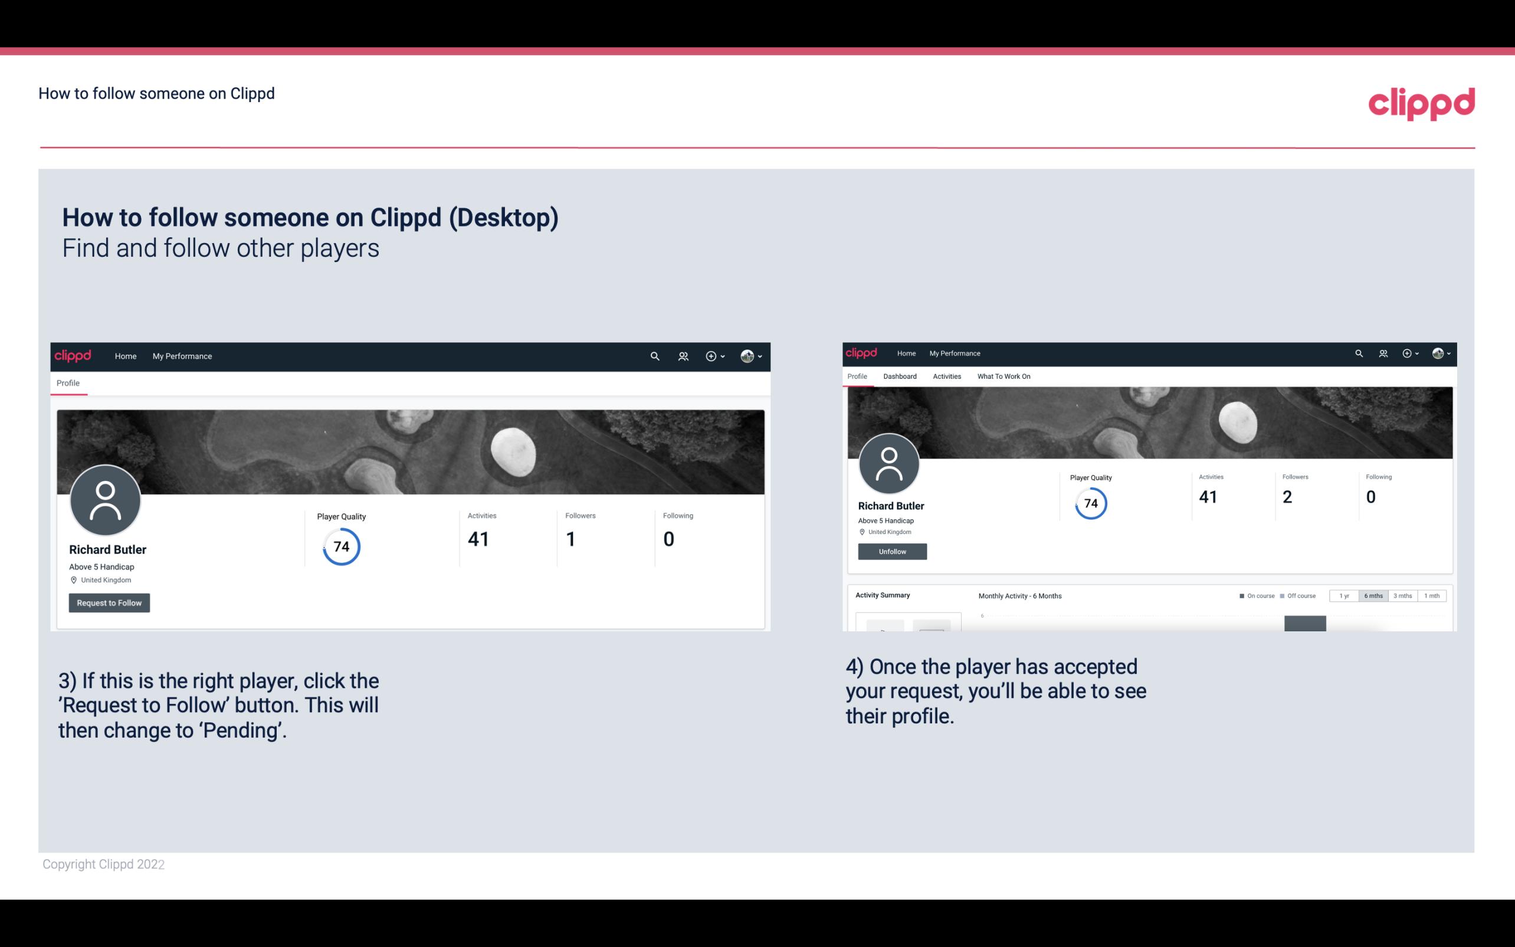Click the Player Quality score circle 74

[x=340, y=546]
